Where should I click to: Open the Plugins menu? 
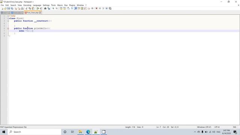72,5
